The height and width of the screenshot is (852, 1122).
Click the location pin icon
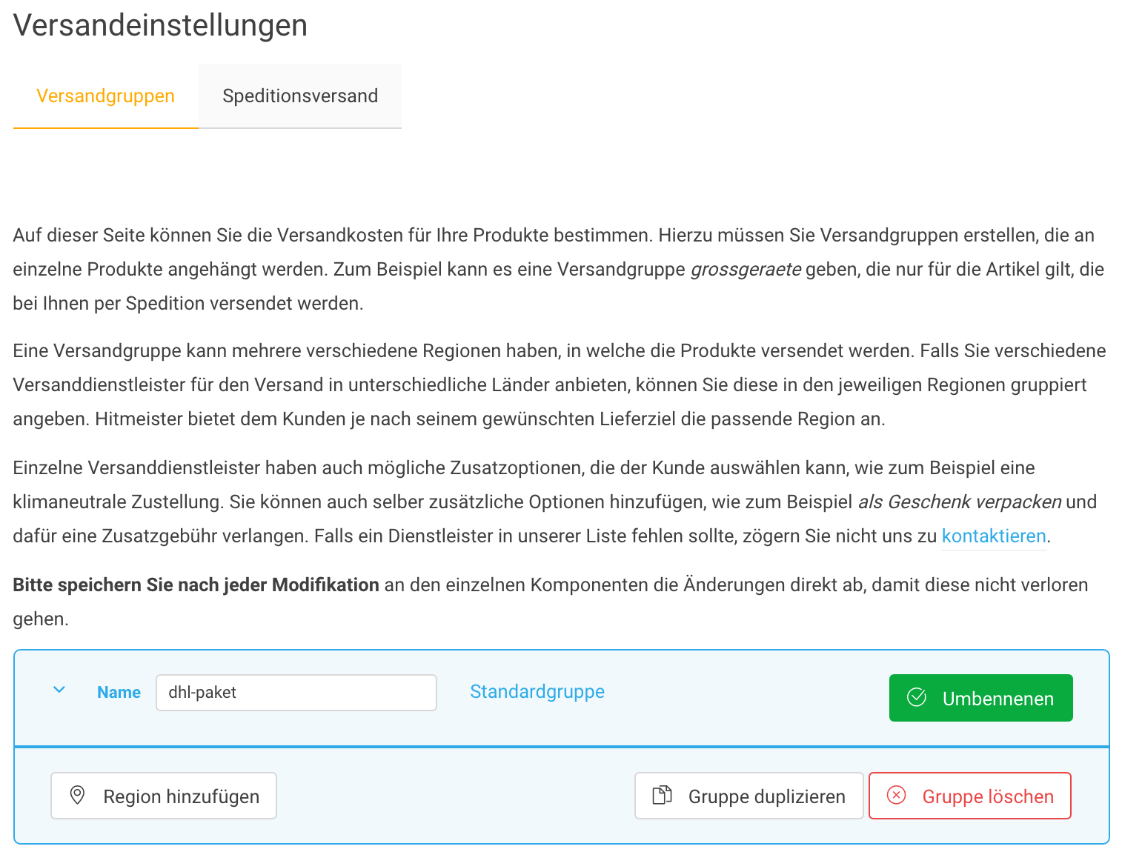(76, 796)
